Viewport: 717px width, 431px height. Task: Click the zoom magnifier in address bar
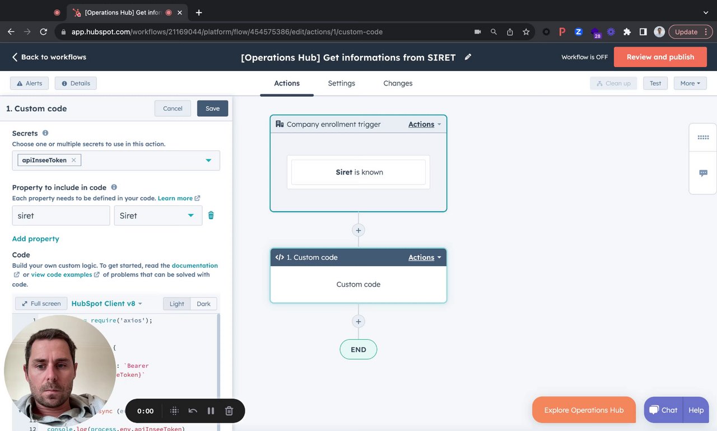(x=493, y=32)
